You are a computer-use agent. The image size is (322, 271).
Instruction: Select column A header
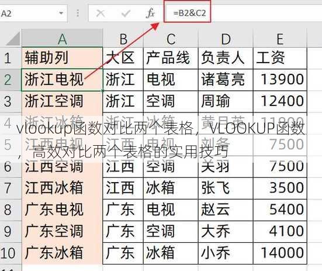click(62, 39)
